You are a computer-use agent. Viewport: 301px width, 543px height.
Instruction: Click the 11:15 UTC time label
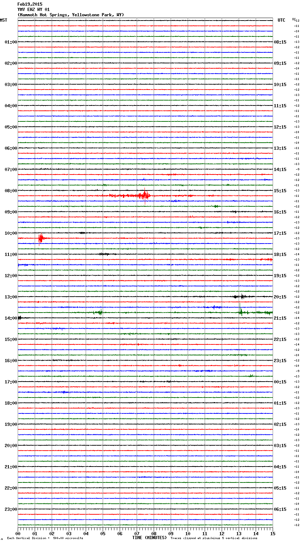[280, 106]
